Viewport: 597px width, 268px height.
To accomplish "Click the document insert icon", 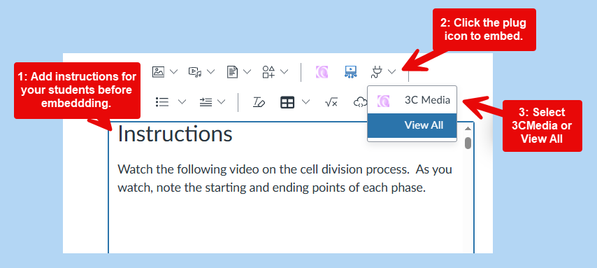I will [232, 71].
